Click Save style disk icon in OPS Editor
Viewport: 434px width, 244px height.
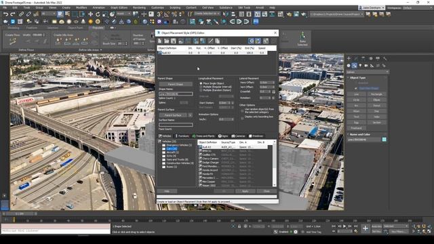tap(174, 41)
